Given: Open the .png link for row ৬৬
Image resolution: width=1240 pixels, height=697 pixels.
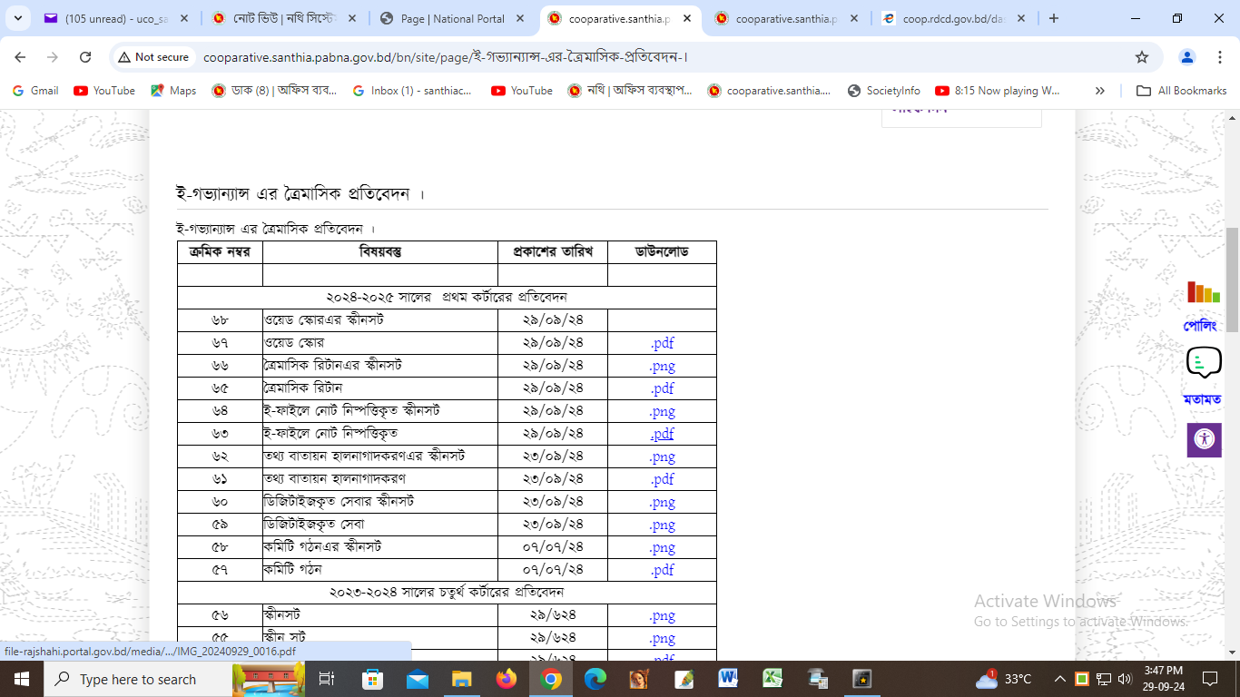Looking at the screenshot, I should pos(662,366).
